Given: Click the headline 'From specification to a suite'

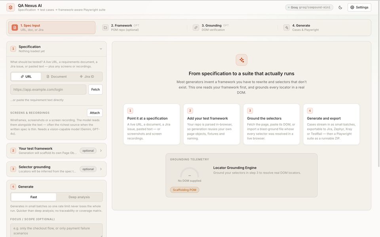Looking at the screenshot, I should click(241, 73).
